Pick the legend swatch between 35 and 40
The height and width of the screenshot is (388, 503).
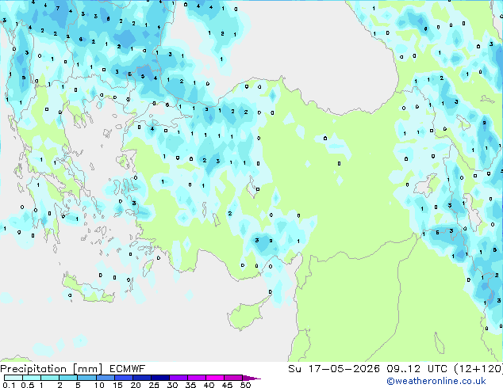click(197, 378)
